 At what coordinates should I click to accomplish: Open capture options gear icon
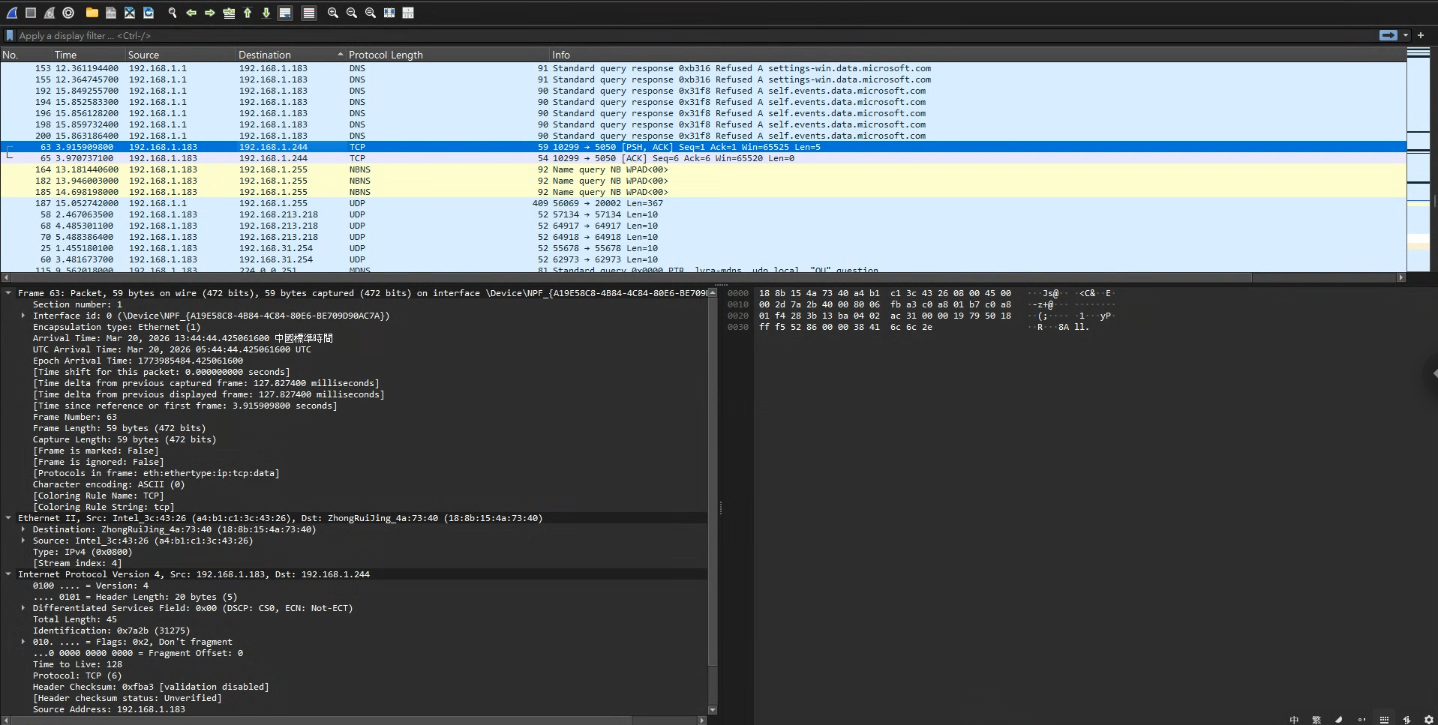coord(68,13)
